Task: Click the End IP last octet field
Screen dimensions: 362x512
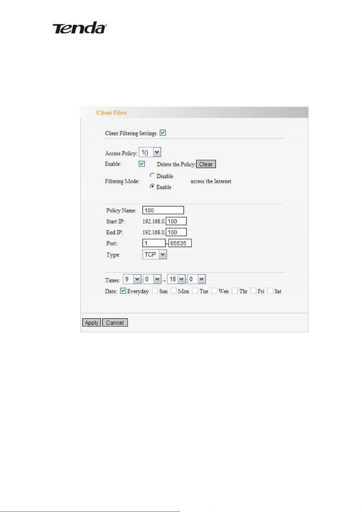Action: (176, 232)
